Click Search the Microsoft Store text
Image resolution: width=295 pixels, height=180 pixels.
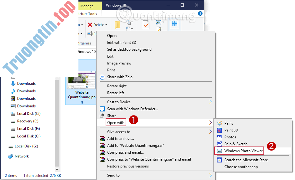click(x=246, y=160)
